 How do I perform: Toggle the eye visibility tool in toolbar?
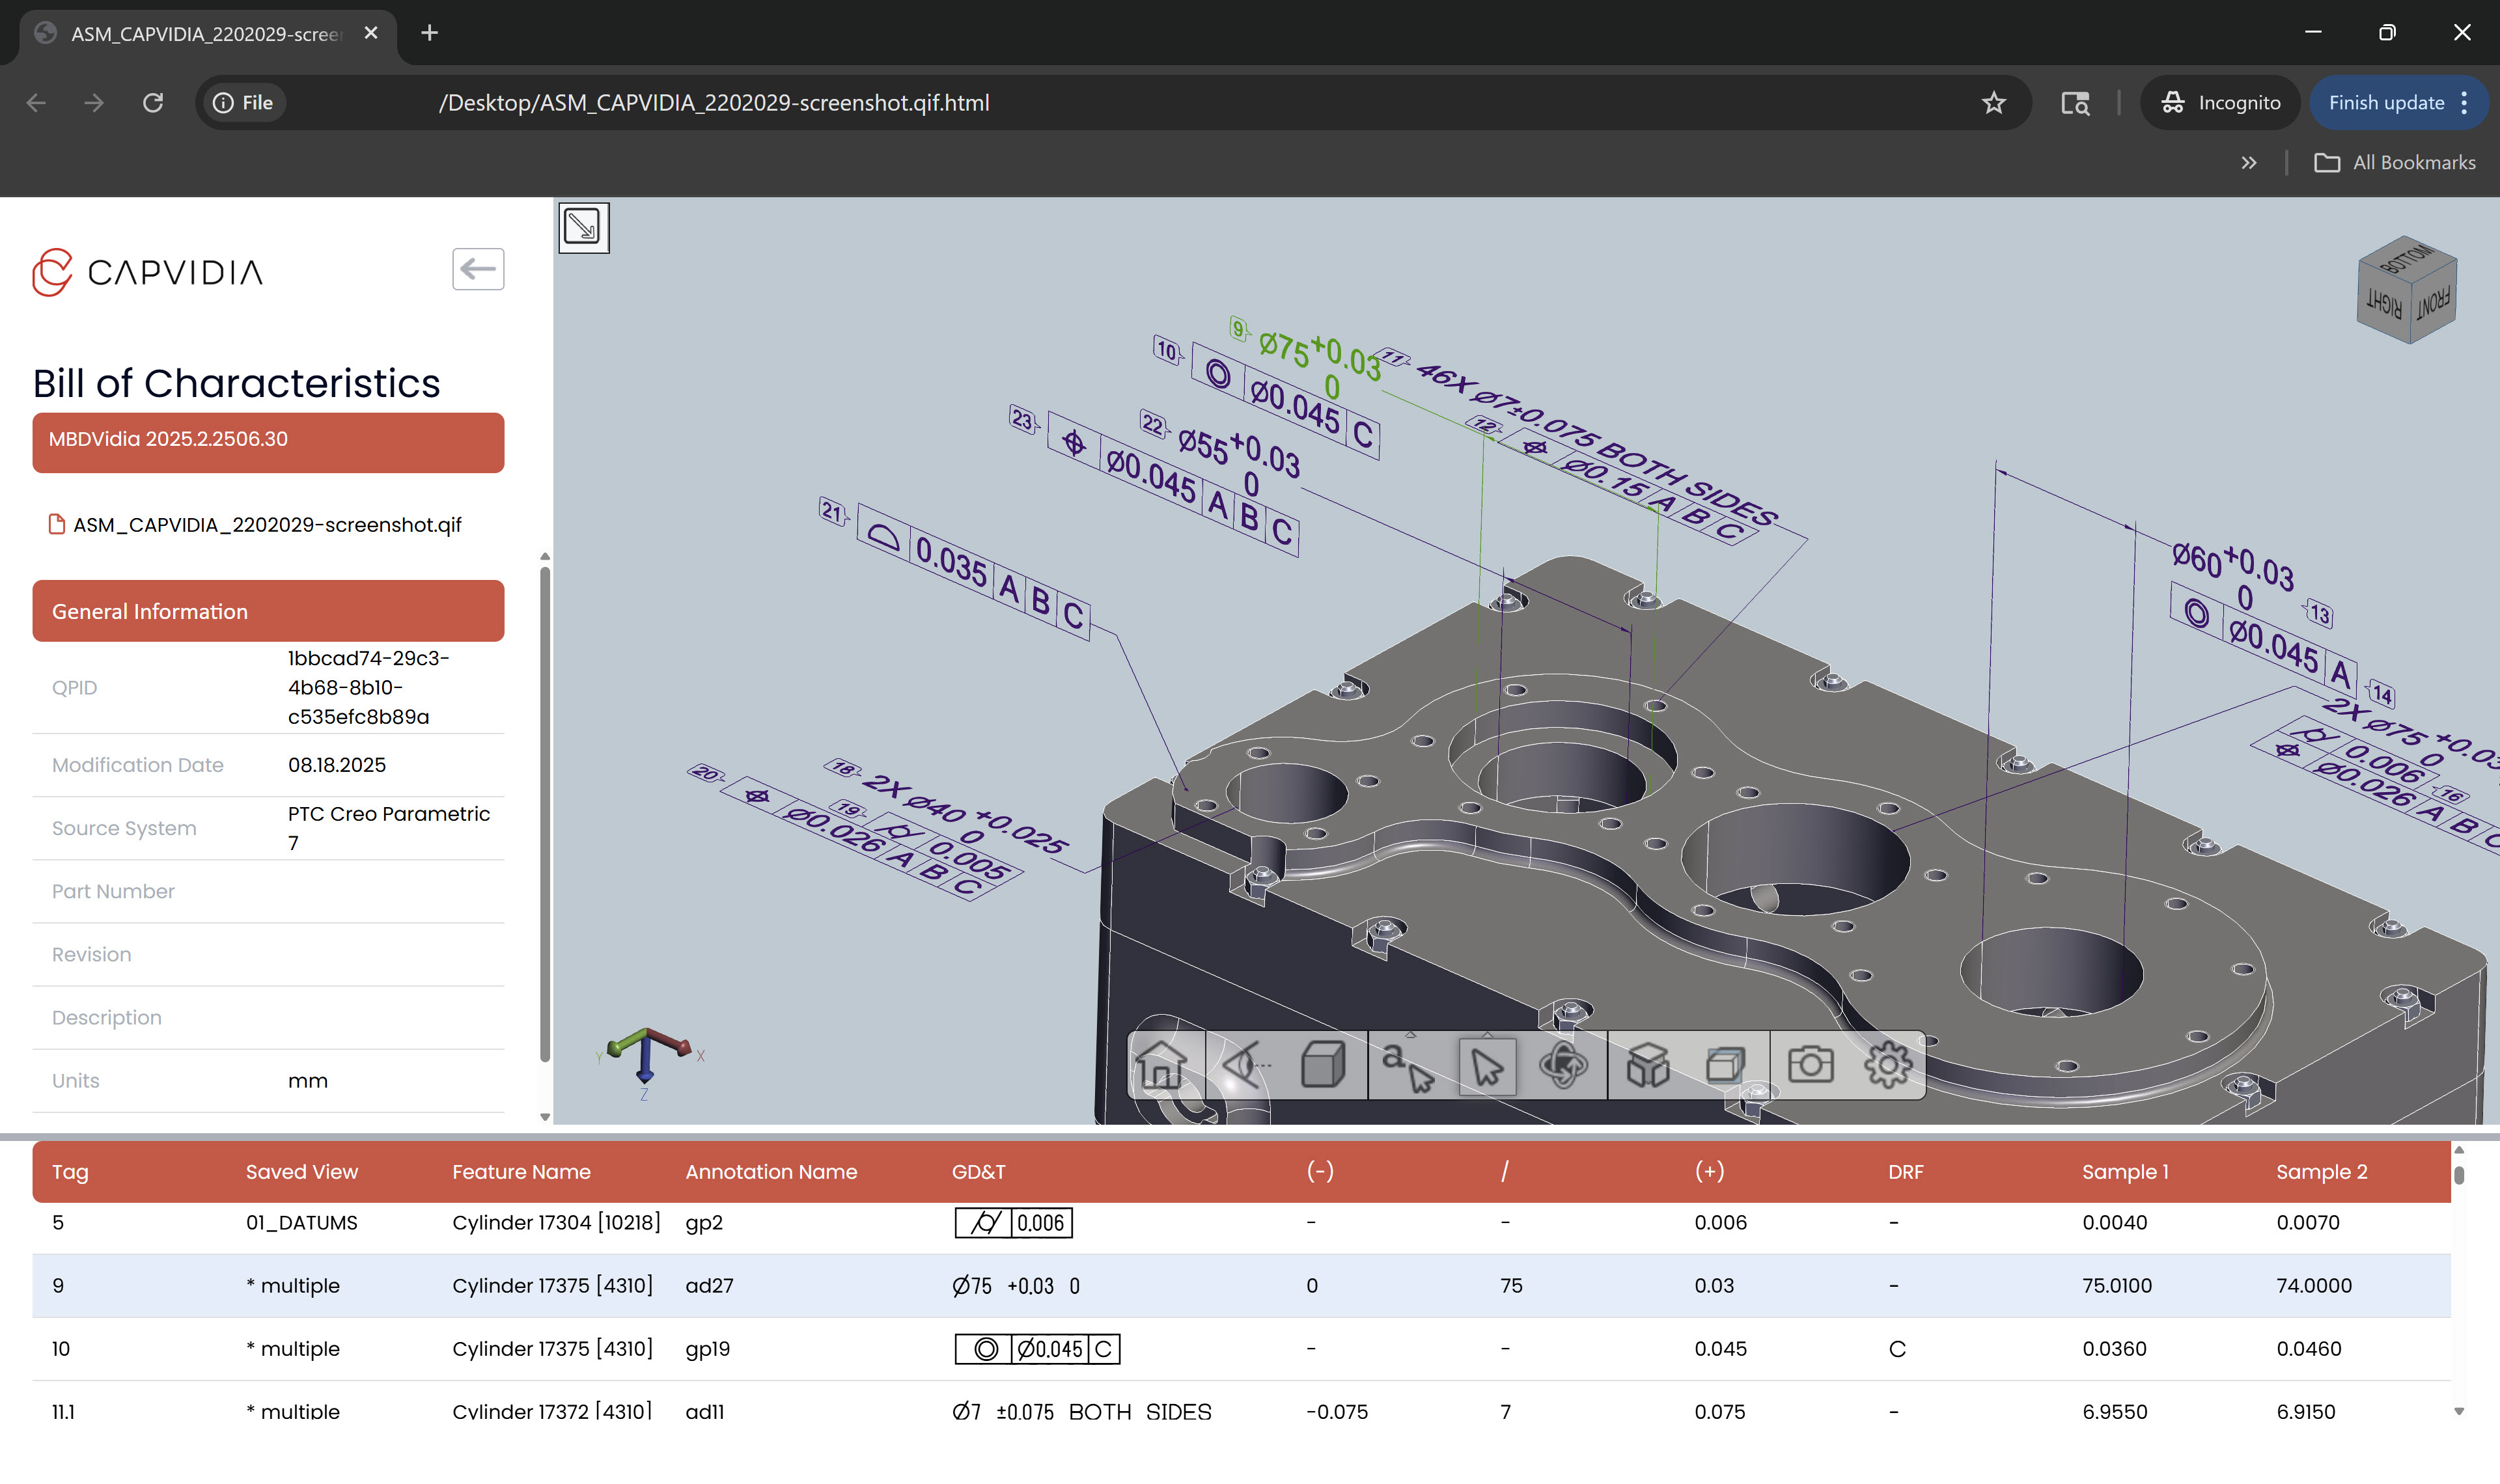click(1243, 1065)
